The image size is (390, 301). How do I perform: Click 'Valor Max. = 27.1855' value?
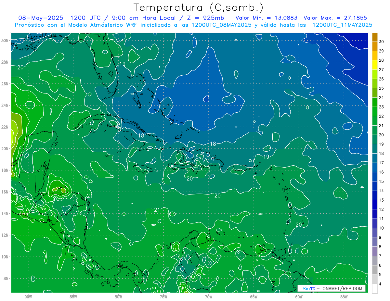(x=335, y=18)
